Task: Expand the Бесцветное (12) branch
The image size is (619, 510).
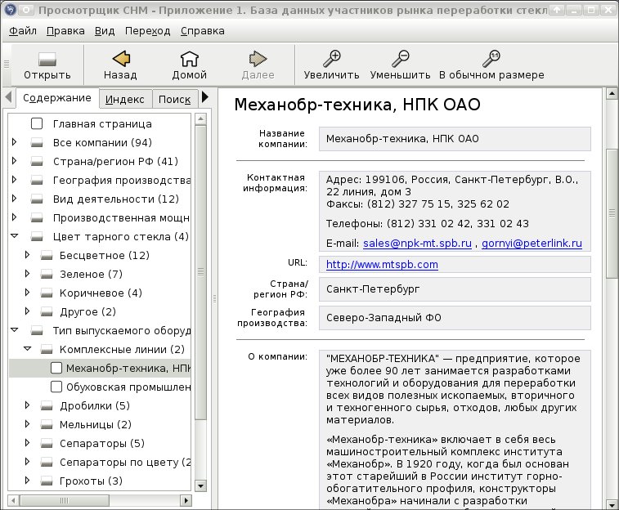Action: click(x=27, y=255)
